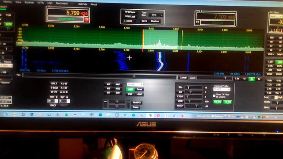Toggle the MultiRX button
The width and height of the screenshot is (283, 159).
click(137, 102)
